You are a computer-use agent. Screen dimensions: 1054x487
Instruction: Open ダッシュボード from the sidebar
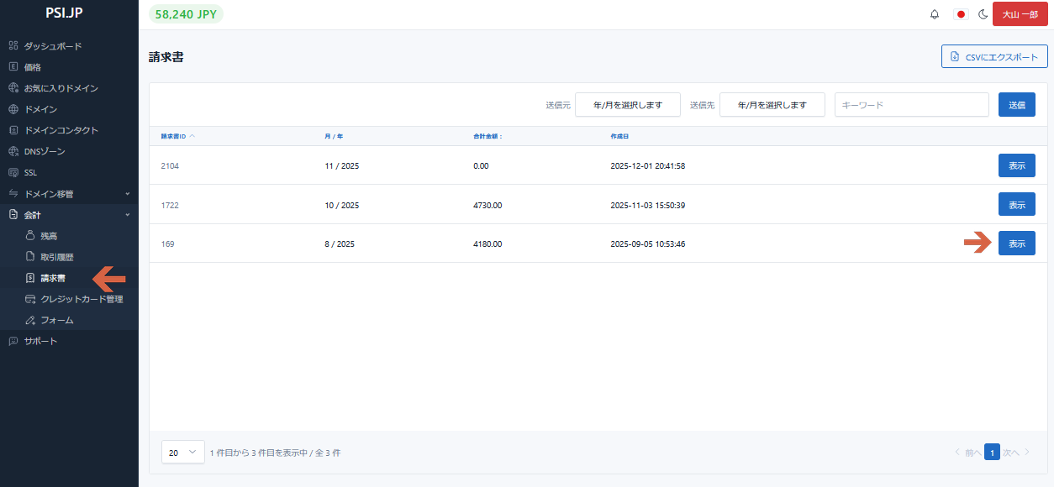[x=52, y=46]
